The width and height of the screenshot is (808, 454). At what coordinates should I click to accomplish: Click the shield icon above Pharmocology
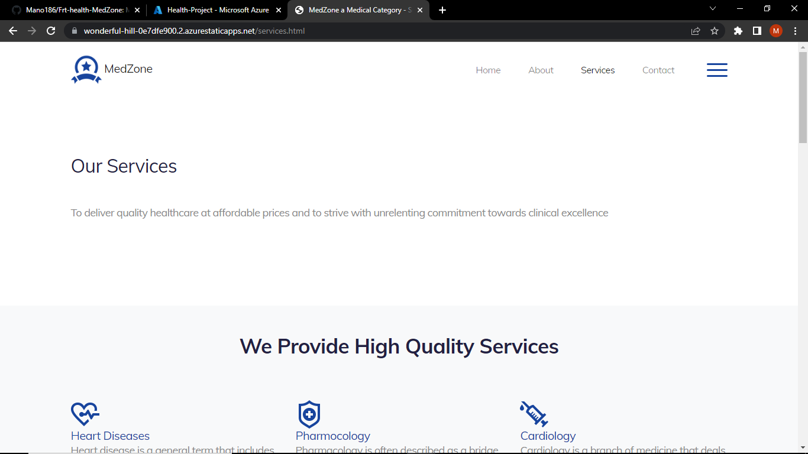click(308, 414)
